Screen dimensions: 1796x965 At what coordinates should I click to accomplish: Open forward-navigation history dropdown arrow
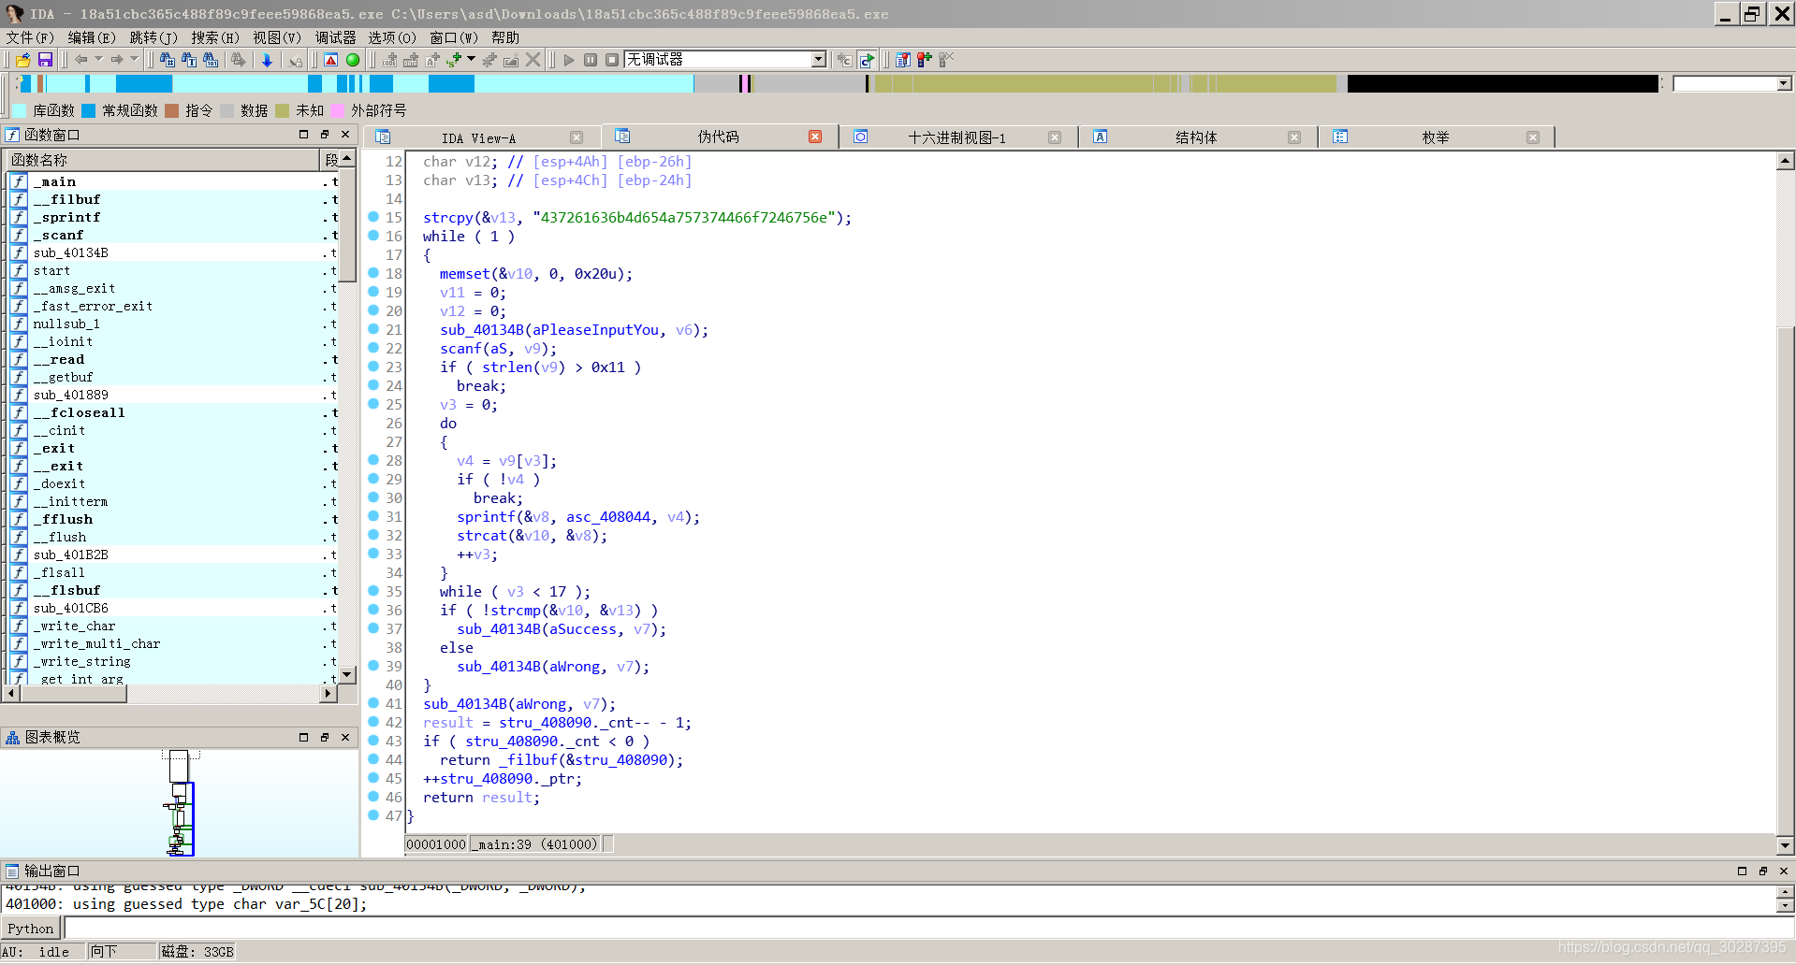[134, 60]
